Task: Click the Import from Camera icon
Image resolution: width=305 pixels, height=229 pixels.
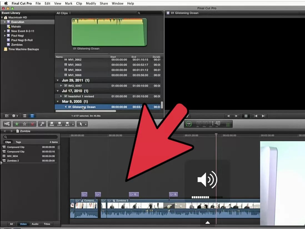Action: [7, 124]
